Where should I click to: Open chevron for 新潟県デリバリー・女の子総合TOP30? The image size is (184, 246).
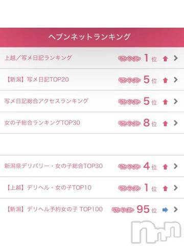tap(176, 166)
